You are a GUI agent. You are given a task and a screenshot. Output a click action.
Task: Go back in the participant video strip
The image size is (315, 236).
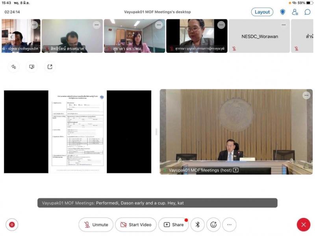point(11,37)
